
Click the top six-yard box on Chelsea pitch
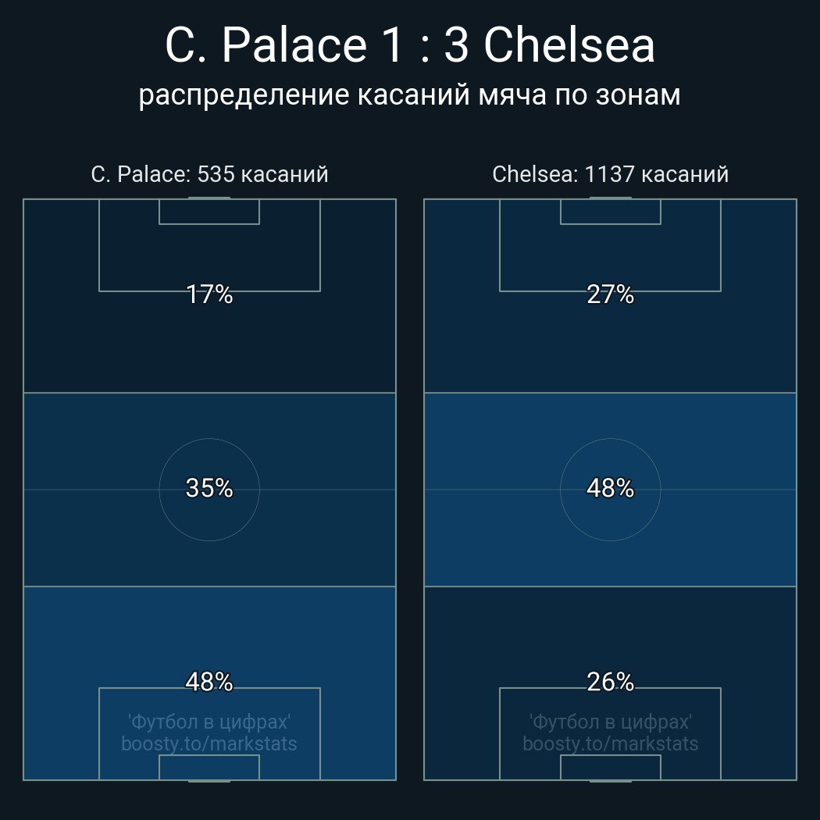pyautogui.click(x=611, y=212)
